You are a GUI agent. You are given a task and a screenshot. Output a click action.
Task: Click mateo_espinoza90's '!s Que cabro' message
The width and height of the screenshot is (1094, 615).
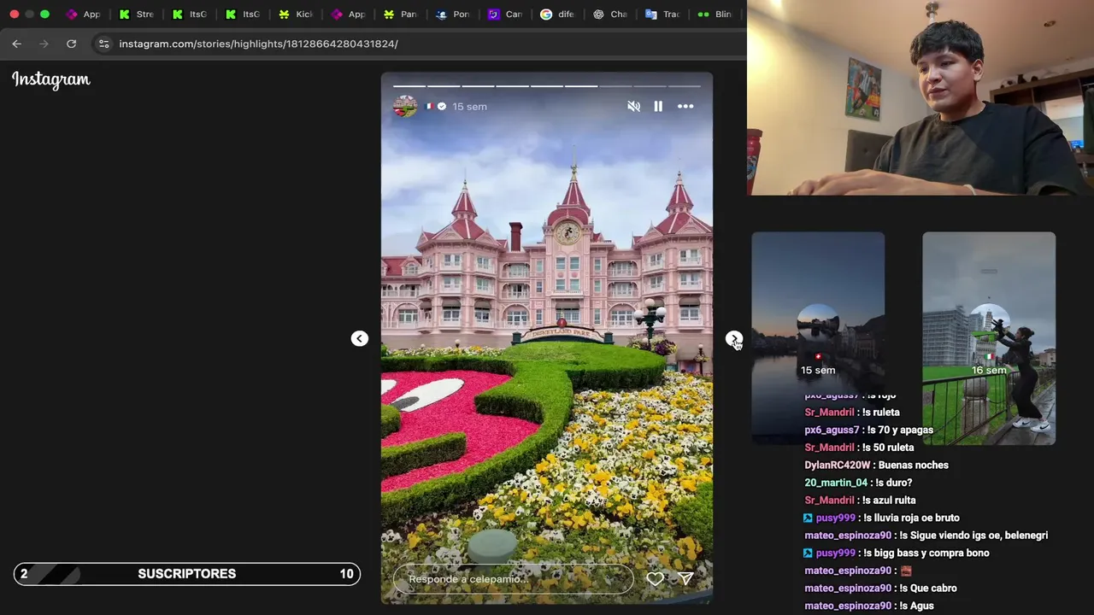tap(927, 589)
